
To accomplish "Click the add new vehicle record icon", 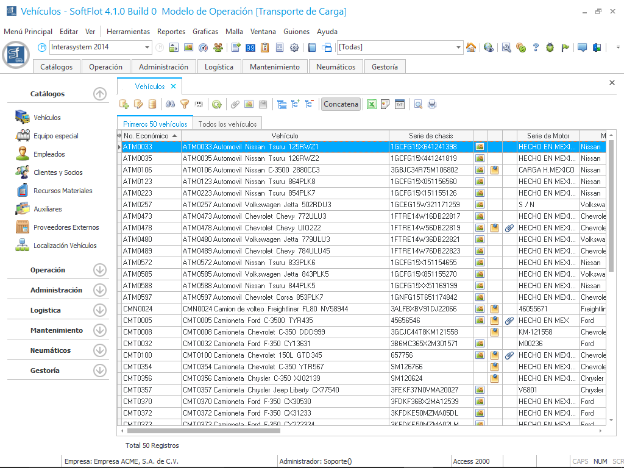I will pos(124,104).
